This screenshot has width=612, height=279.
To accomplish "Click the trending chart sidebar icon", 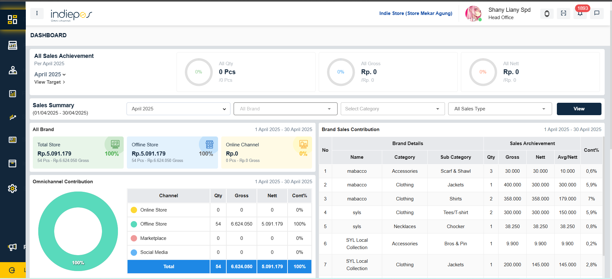I will pyautogui.click(x=12, y=117).
